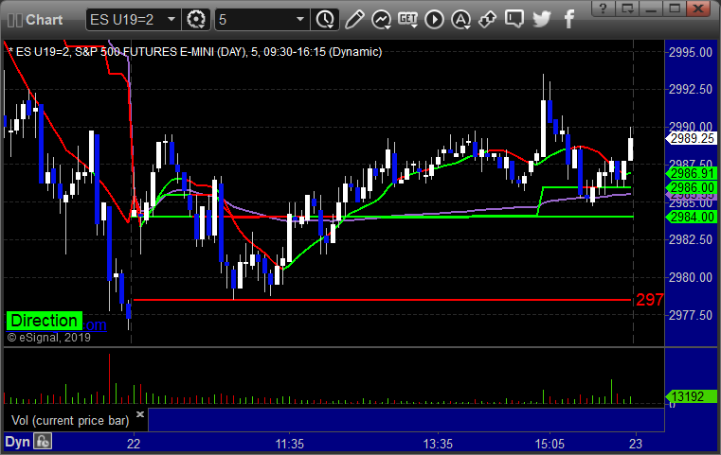This screenshot has width=721, height=455.
Task: Click the 13:35 time axis label
Action: [x=438, y=444]
